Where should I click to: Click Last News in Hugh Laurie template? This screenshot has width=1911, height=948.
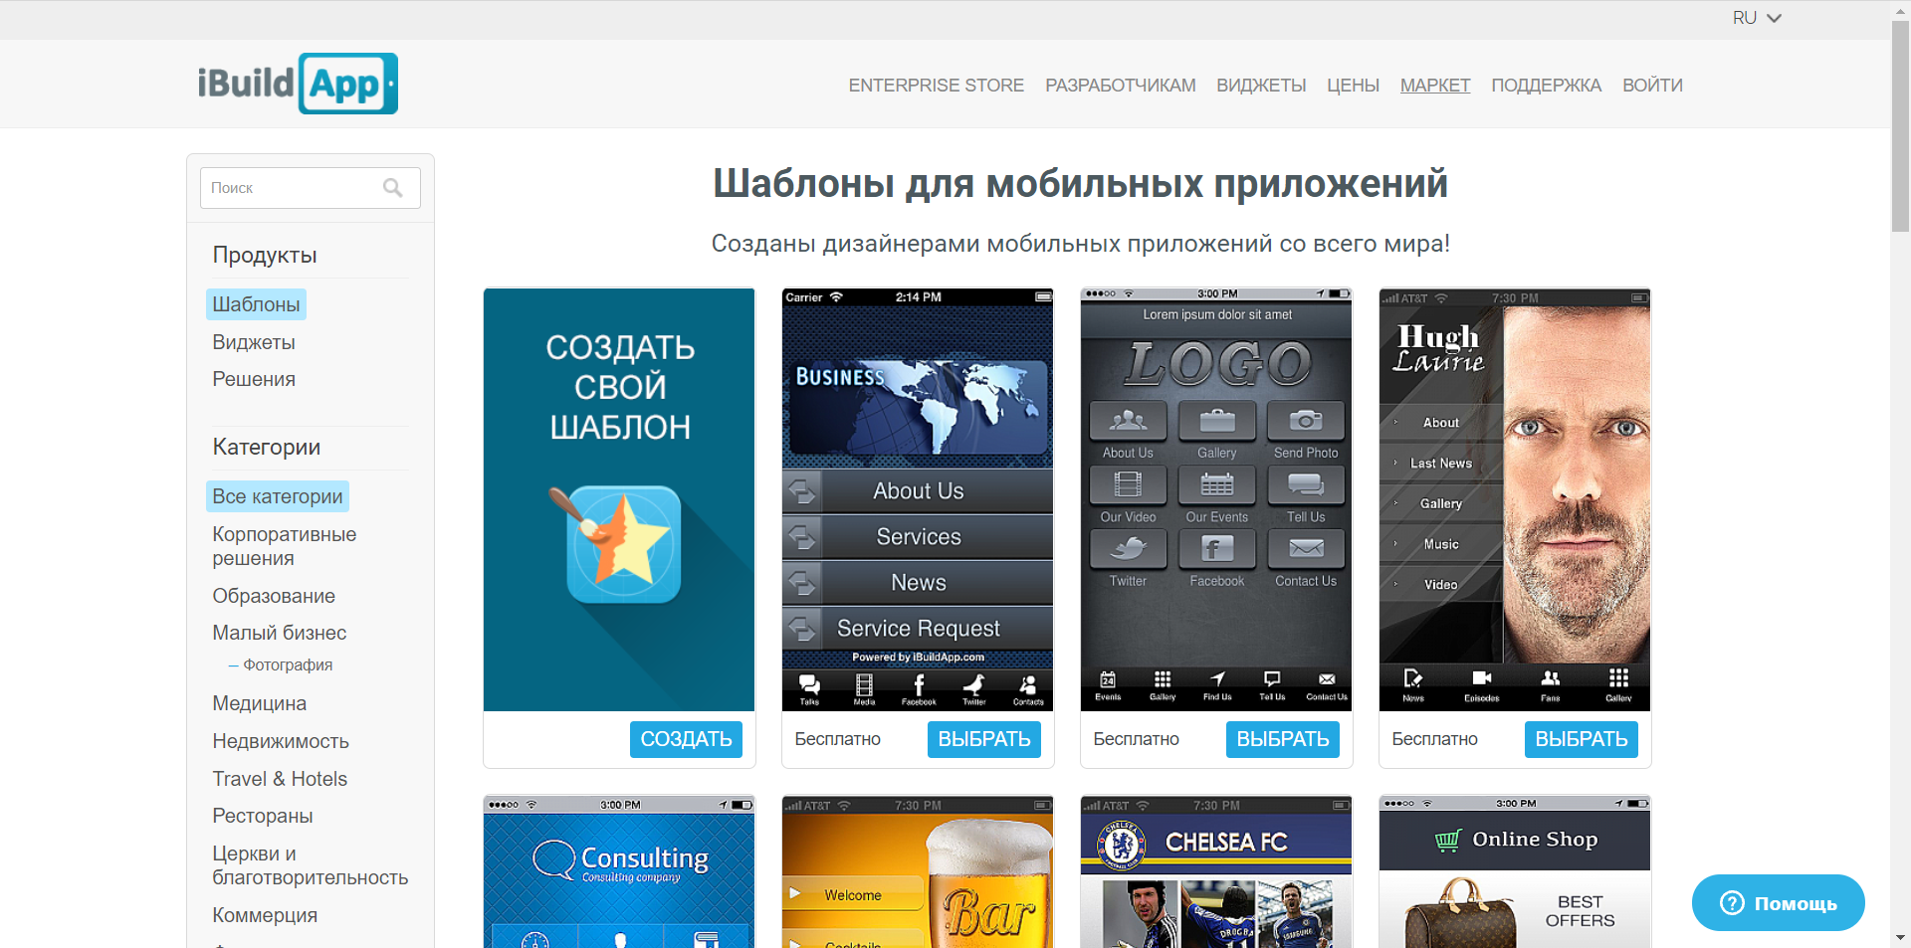1440,464
